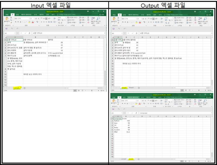This screenshot has width=217, height=165.
Task: Adjust the zoom slider at the status bar
Action: coord(92,90)
